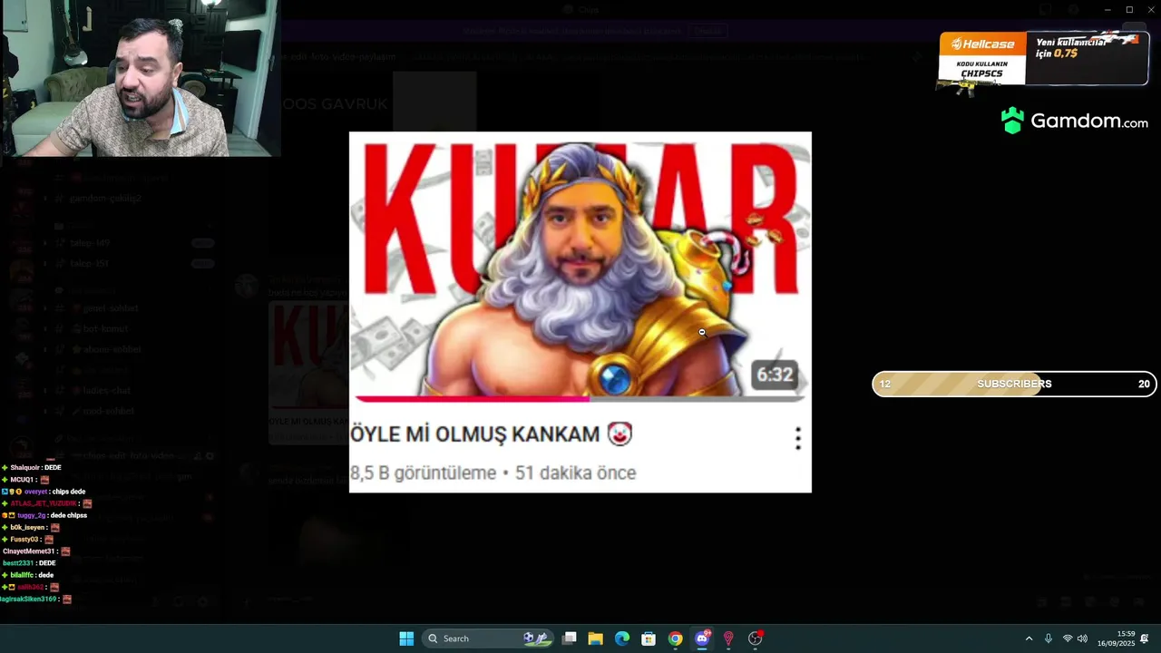Click the volume speaker tray icon
The image size is (1161, 653).
click(1083, 638)
